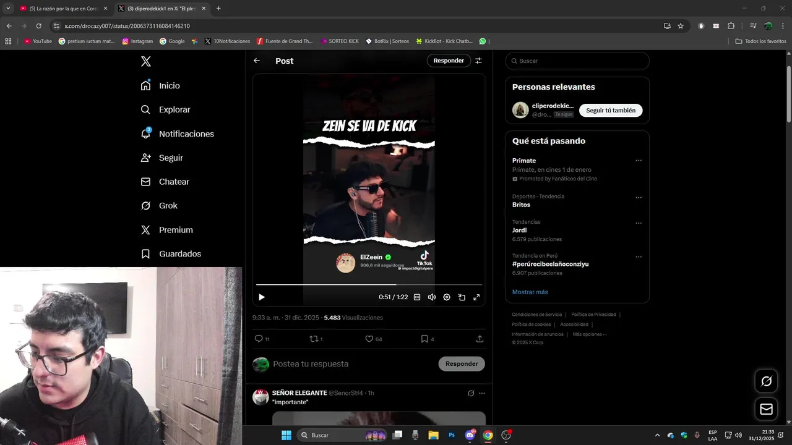Screen dimensions: 792x445
Task: Open the 'Todos los favoritos' folder
Action: (761, 41)
